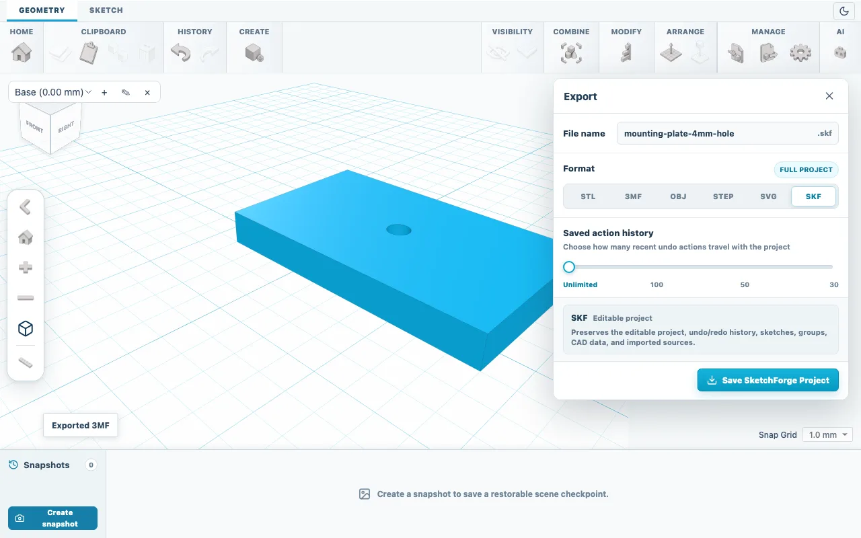Open the Base (0.00 mm) plane dropdown
This screenshot has height=538, width=861.
(53, 92)
